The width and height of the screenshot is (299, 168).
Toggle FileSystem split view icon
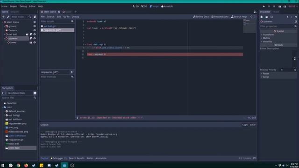(x=35, y=93)
